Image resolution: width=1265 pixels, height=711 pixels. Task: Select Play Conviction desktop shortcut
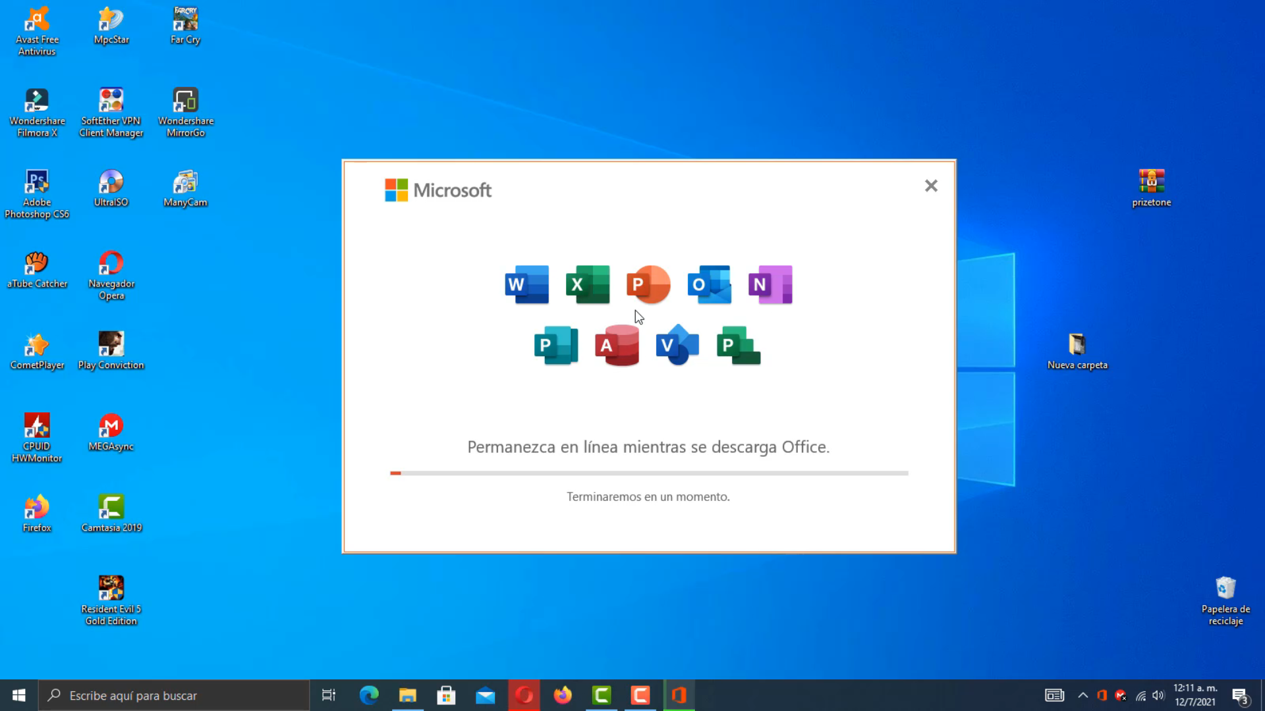(x=111, y=351)
